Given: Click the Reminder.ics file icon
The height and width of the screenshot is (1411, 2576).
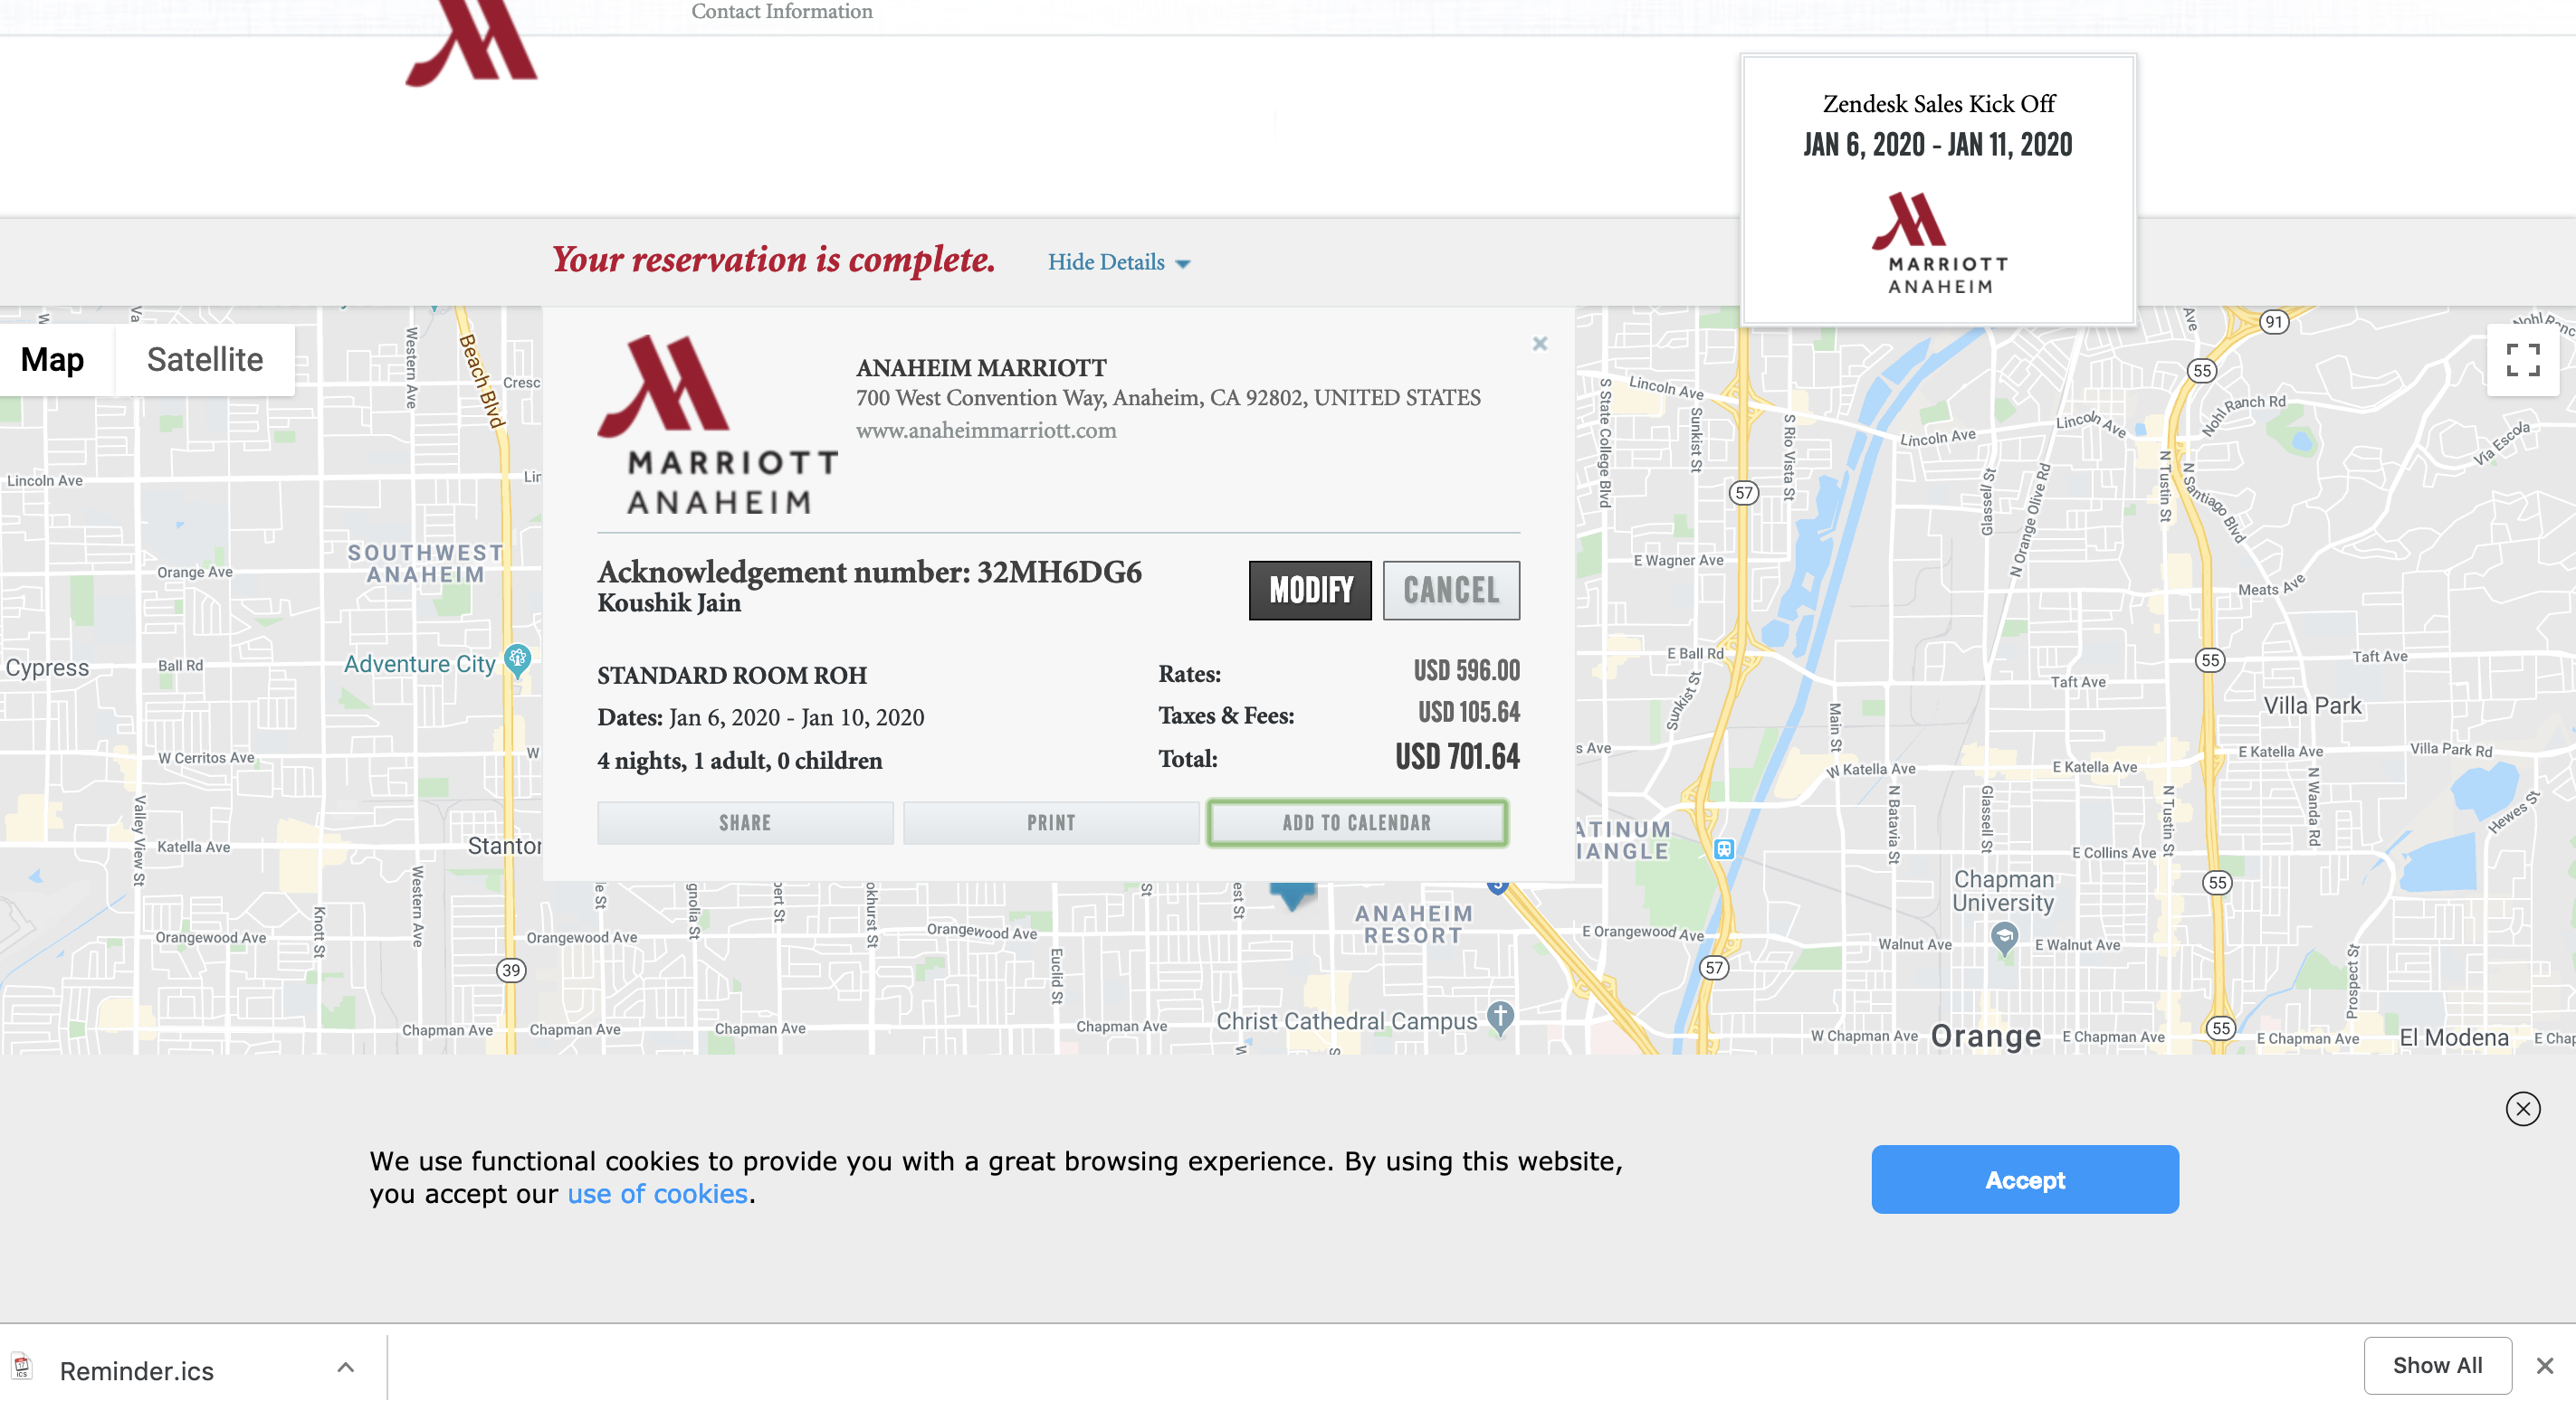Looking at the screenshot, I should pos(22,1366).
